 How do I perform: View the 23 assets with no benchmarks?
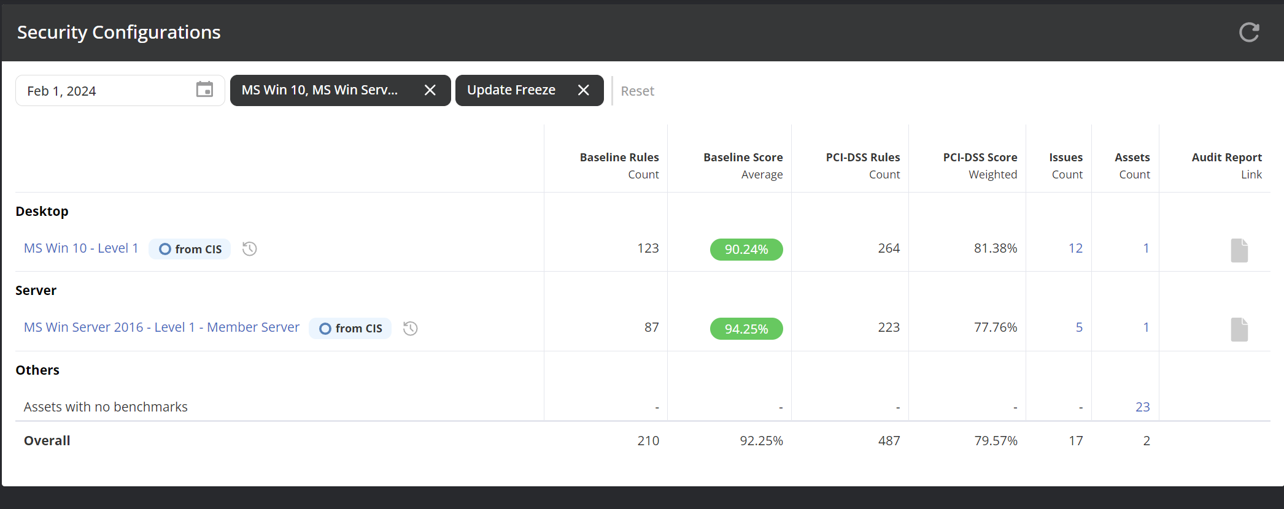click(1142, 407)
